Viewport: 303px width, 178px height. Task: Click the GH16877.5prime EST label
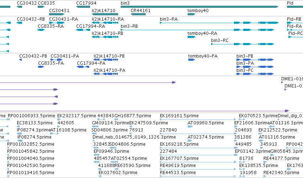pos(133,116)
